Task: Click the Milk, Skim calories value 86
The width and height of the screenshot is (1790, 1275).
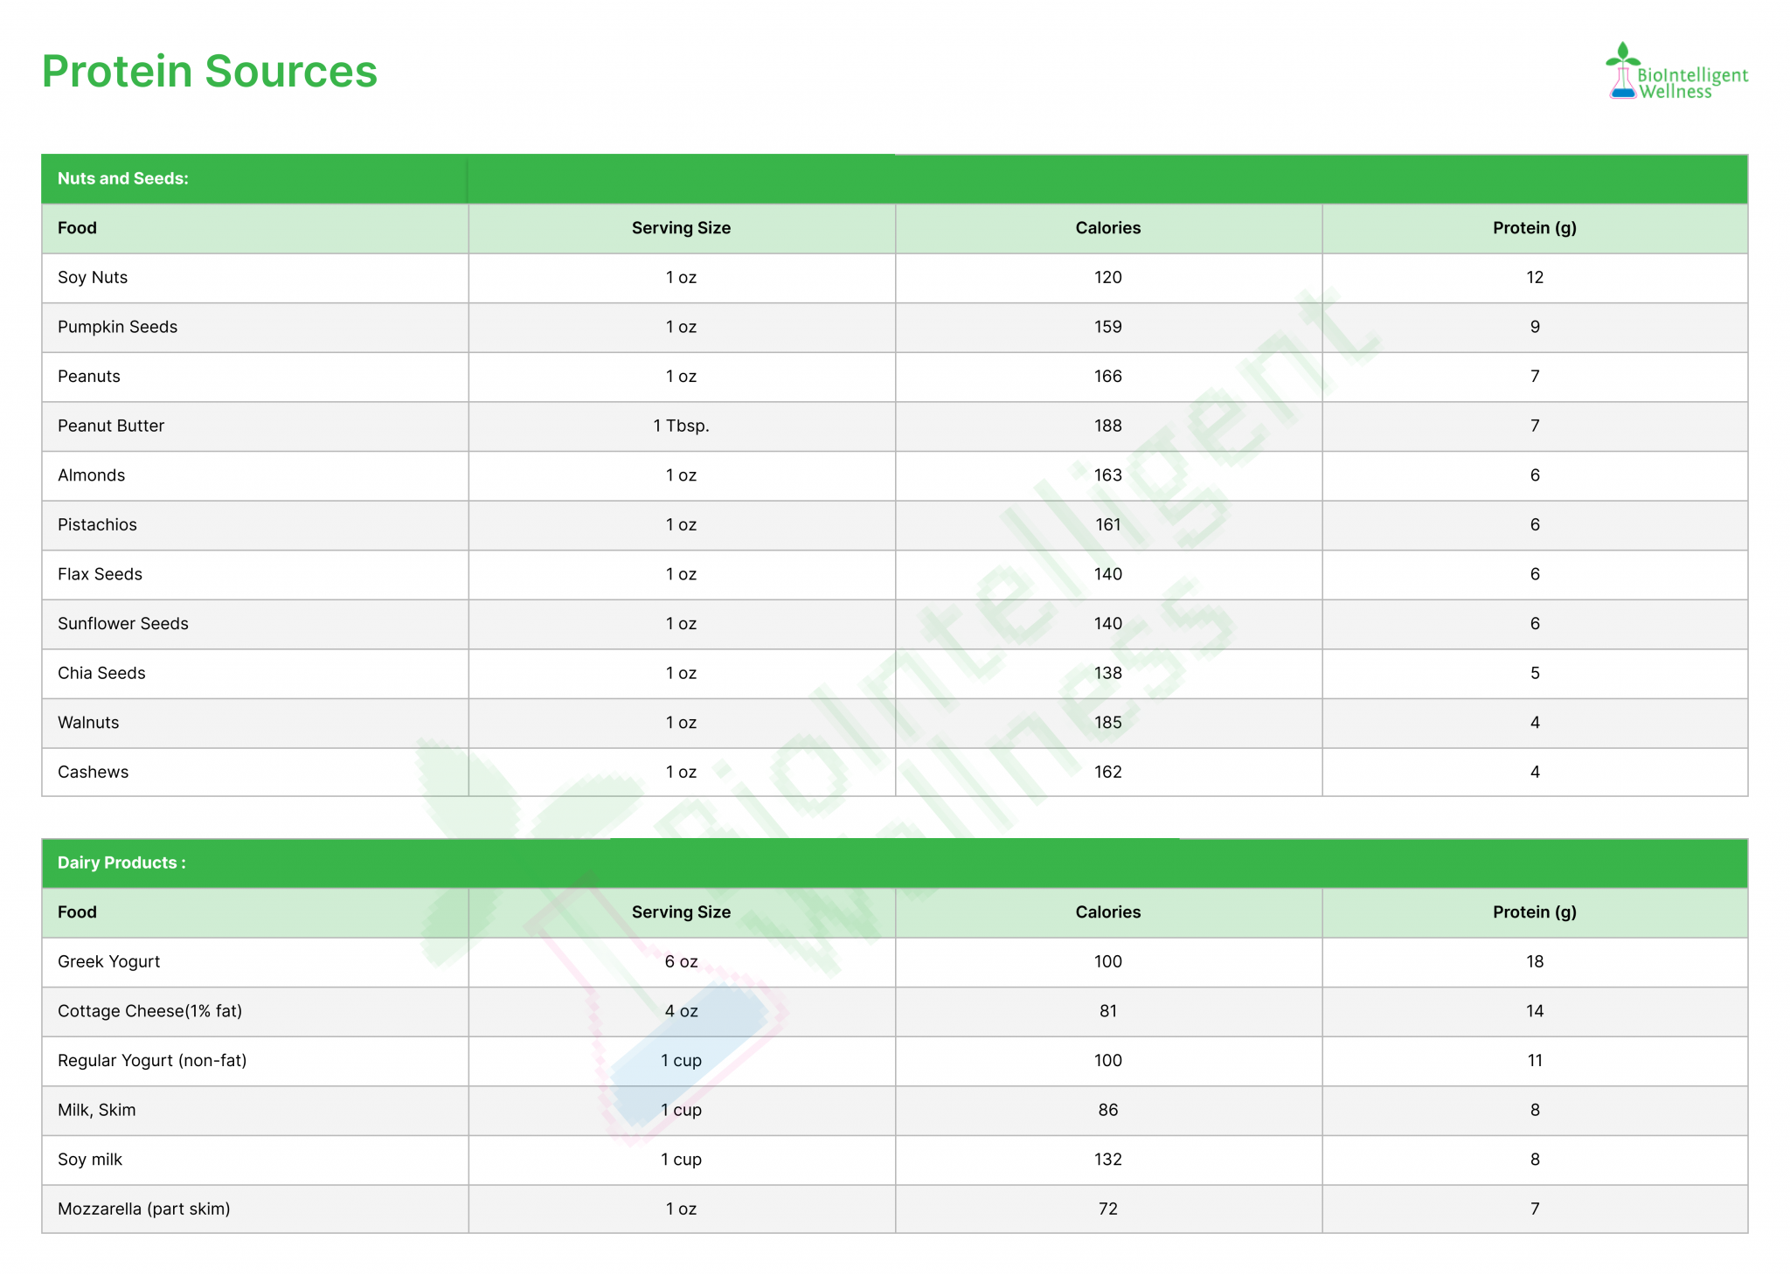Action: click(1107, 1111)
